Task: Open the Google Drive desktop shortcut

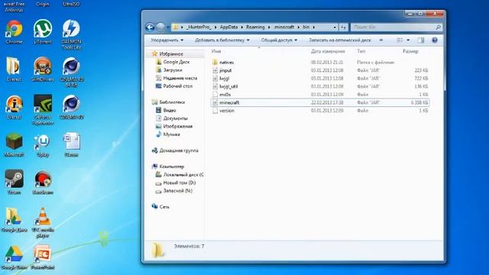Action: pyautogui.click(x=14, y=257)
